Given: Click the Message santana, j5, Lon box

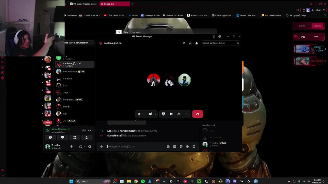Looking at the screenshot, I should 136,146.
